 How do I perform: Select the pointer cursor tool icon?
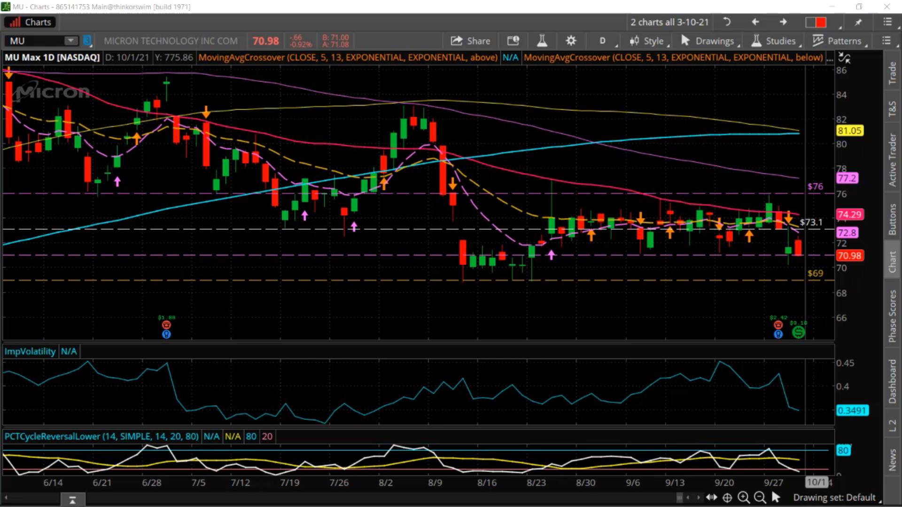pyautogui.click(x=776, y=497)
